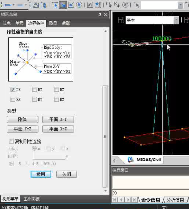
Task: Click the selection text input box in toolbar
Action: click(160, 5)
